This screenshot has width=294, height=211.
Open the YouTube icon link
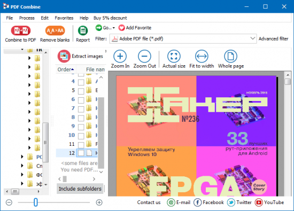(x=259, y=202)
